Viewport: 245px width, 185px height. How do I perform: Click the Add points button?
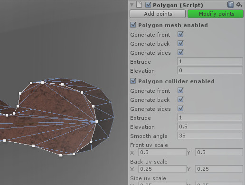[x=158, y=14]
